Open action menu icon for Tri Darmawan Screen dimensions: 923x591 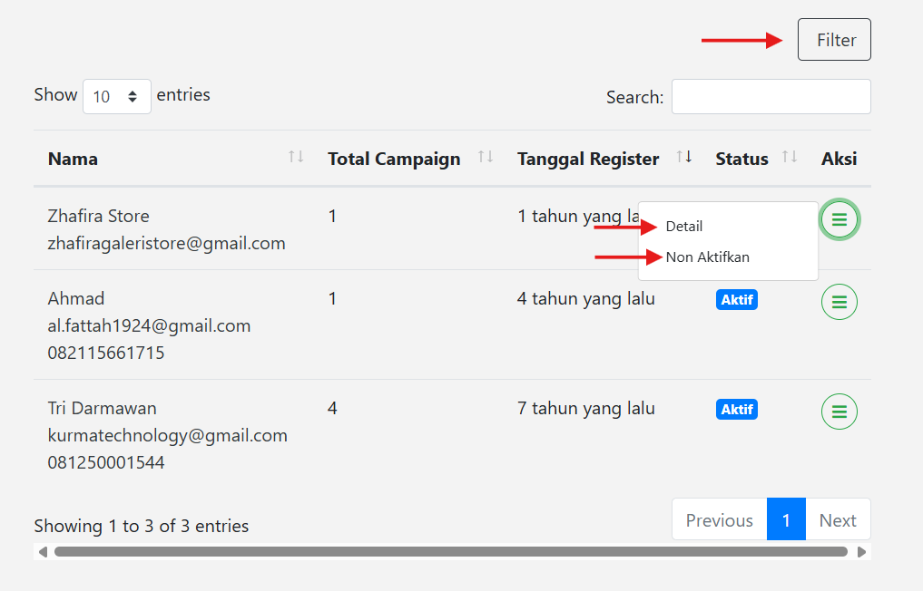839,412
